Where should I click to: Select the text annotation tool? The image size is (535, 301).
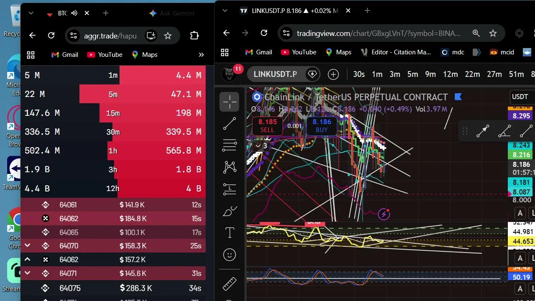click(x=229, y=233)
